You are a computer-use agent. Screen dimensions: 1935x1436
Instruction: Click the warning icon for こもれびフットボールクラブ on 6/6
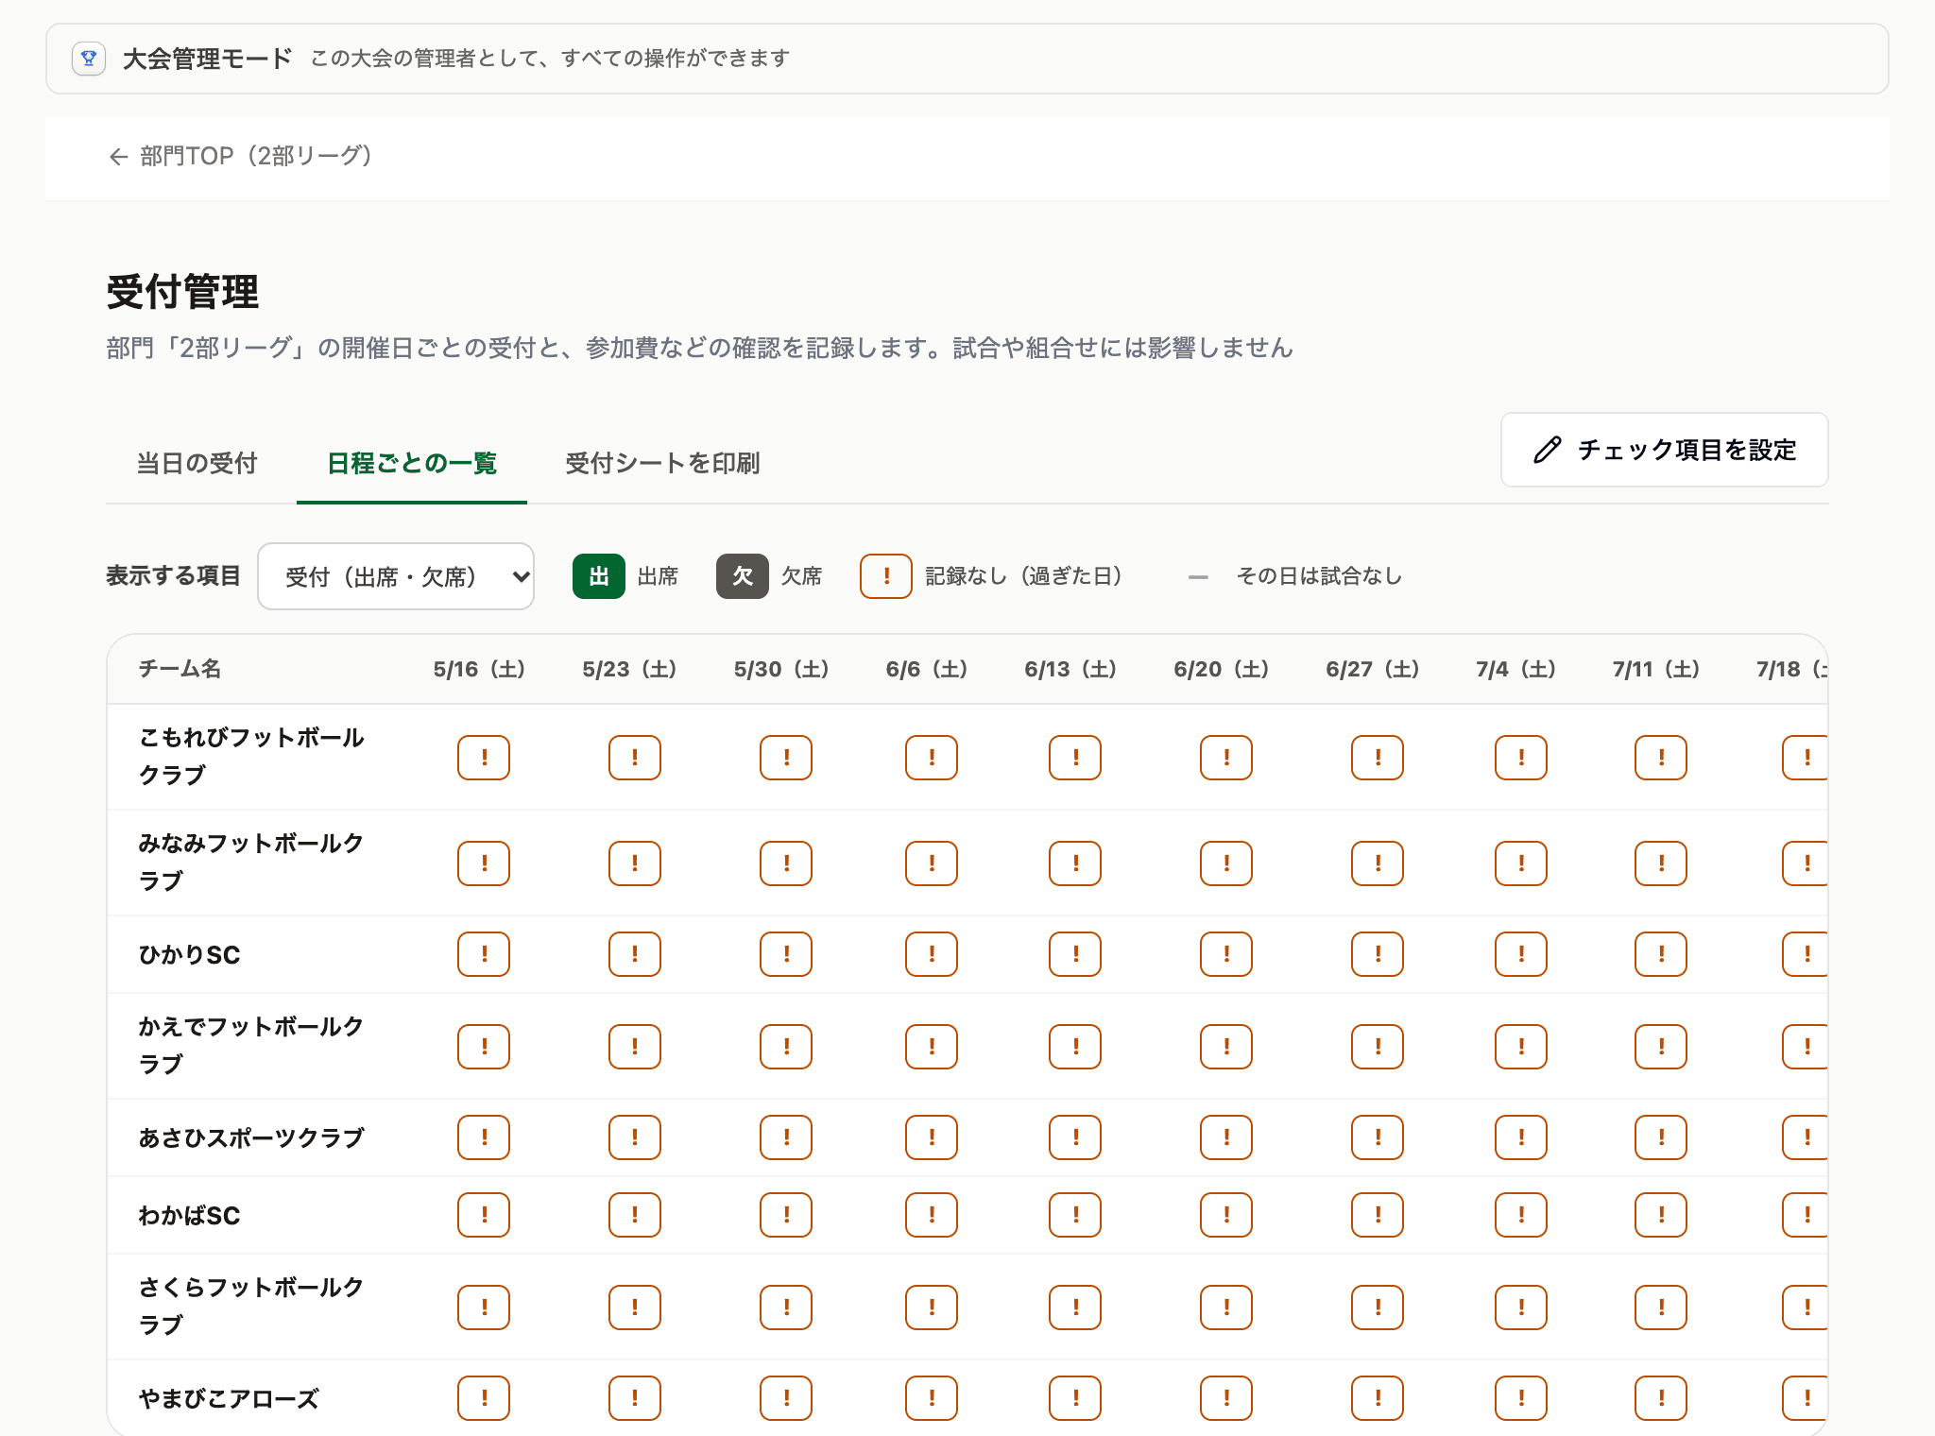[932, 758]
